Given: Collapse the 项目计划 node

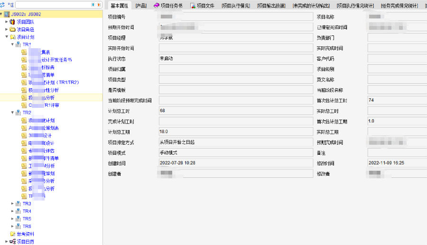Looking at the screenshot, I should click(x=7, y=37).
